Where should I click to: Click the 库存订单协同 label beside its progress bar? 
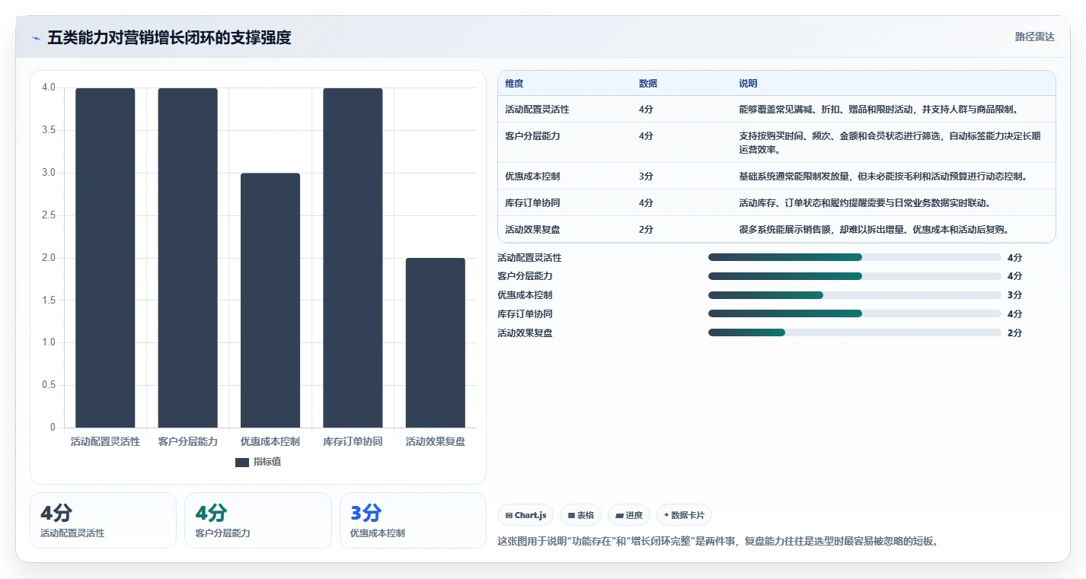(x=525, y=313)
